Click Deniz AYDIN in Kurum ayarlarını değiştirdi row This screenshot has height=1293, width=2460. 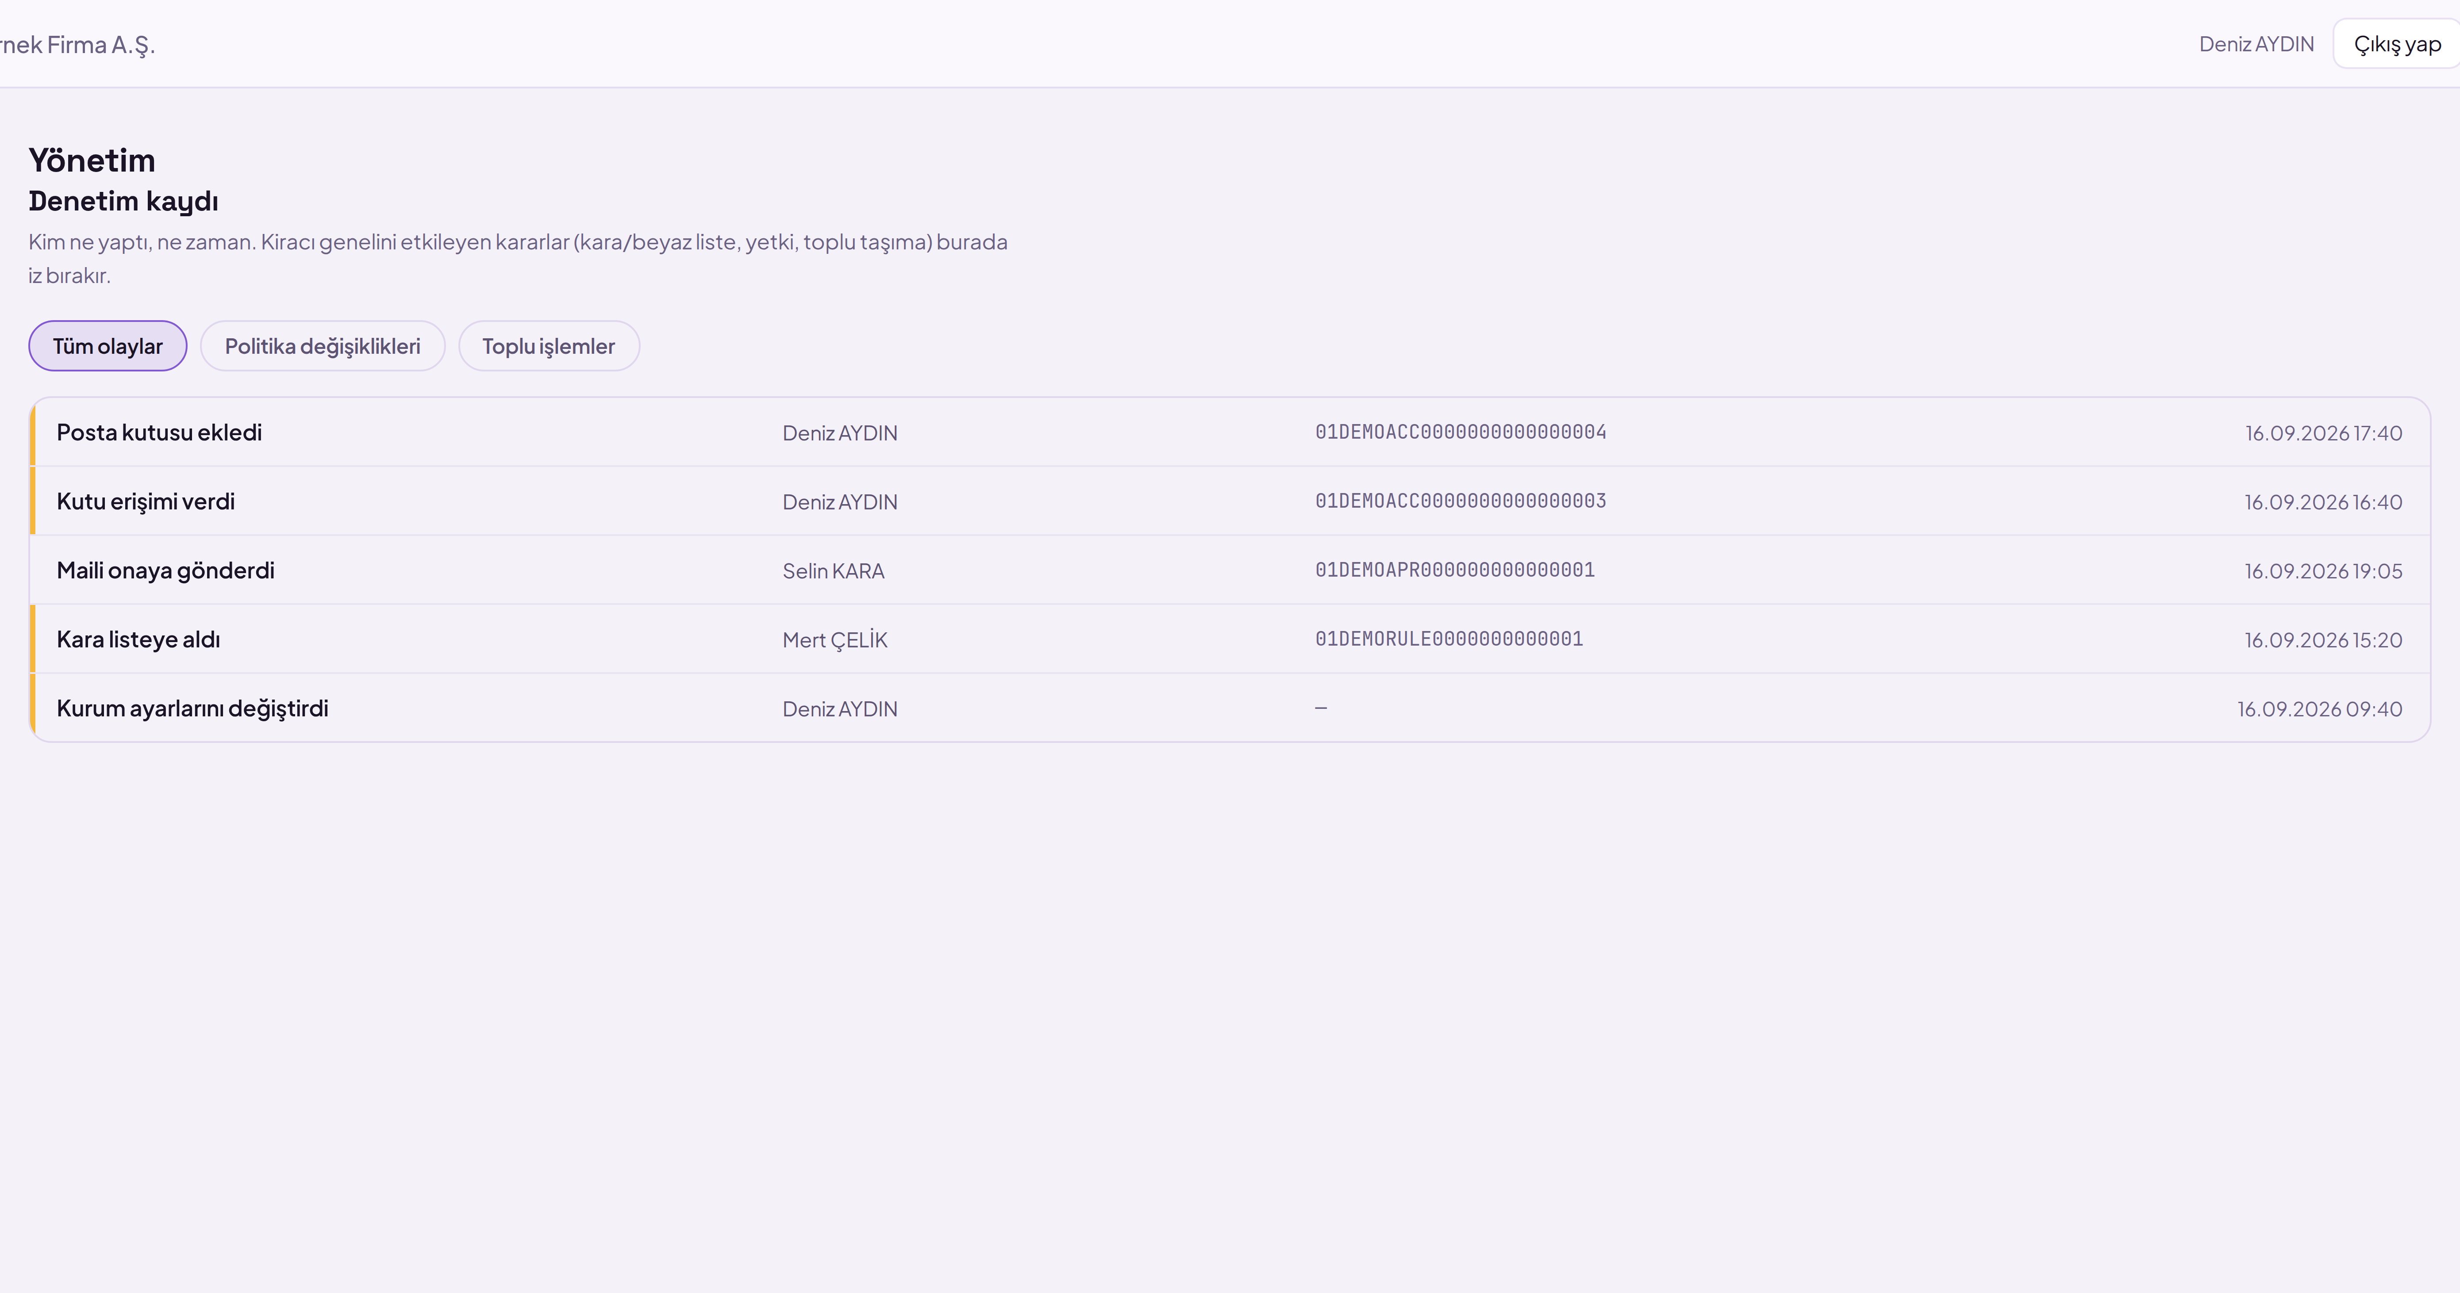839,709
